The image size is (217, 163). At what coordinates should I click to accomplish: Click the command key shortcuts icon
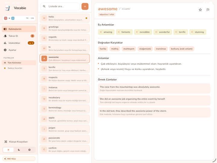[x=6, y=142]
